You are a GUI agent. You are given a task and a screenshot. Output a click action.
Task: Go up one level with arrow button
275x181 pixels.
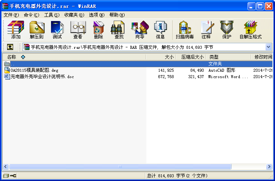point(10,47)
